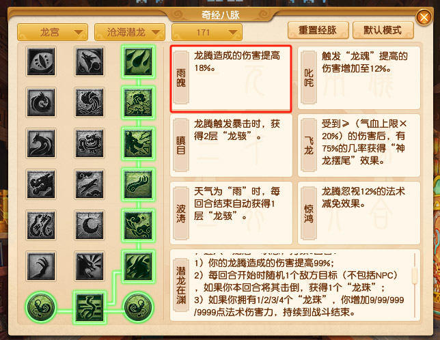The width and height of the screenshot is (440, 340).
Task: Expand the 沧海潜龙 branch dropdown
Action: (130, 32)
